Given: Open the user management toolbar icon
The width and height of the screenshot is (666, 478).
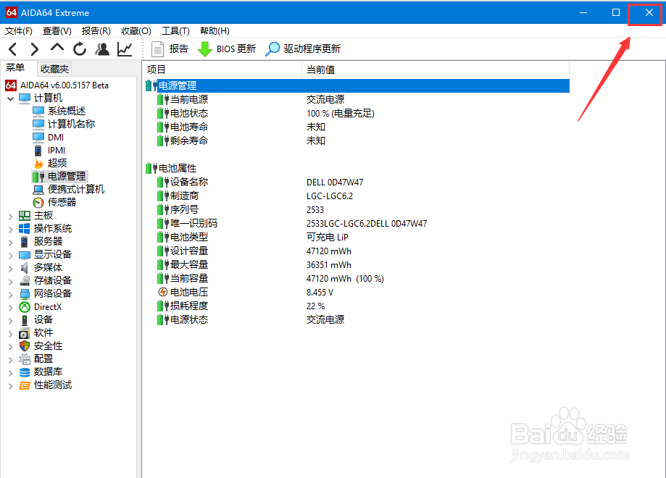Looking at the screenshot, I should 102,49.
